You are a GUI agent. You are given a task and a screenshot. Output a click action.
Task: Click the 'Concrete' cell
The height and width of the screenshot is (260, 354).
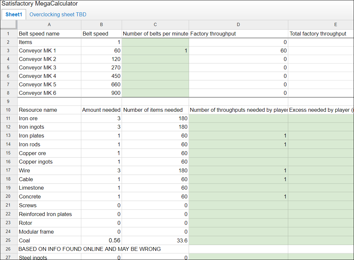tap(49, 197)
